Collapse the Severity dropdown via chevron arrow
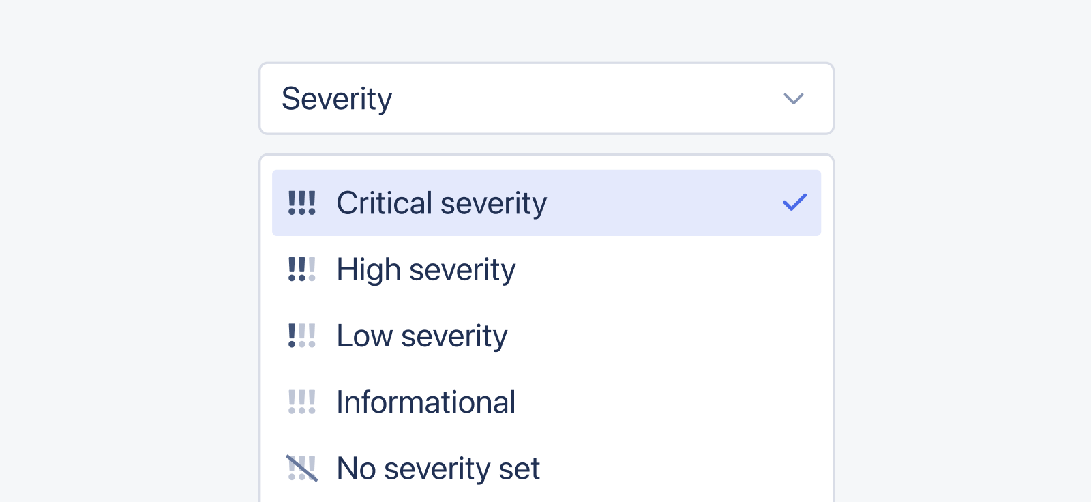Viewport: 1091px width, 502px height. [794, 99]
